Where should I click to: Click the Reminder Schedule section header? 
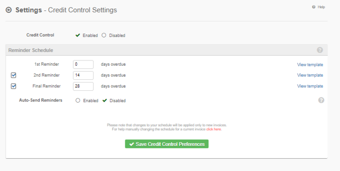166,50
